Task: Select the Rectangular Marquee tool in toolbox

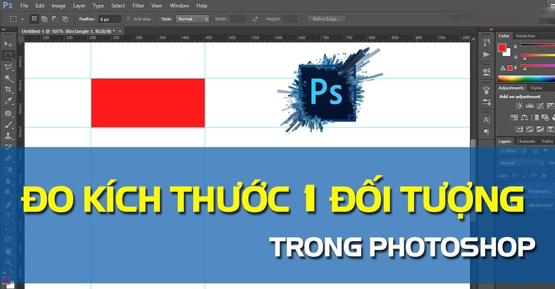Action: [8, 56]
